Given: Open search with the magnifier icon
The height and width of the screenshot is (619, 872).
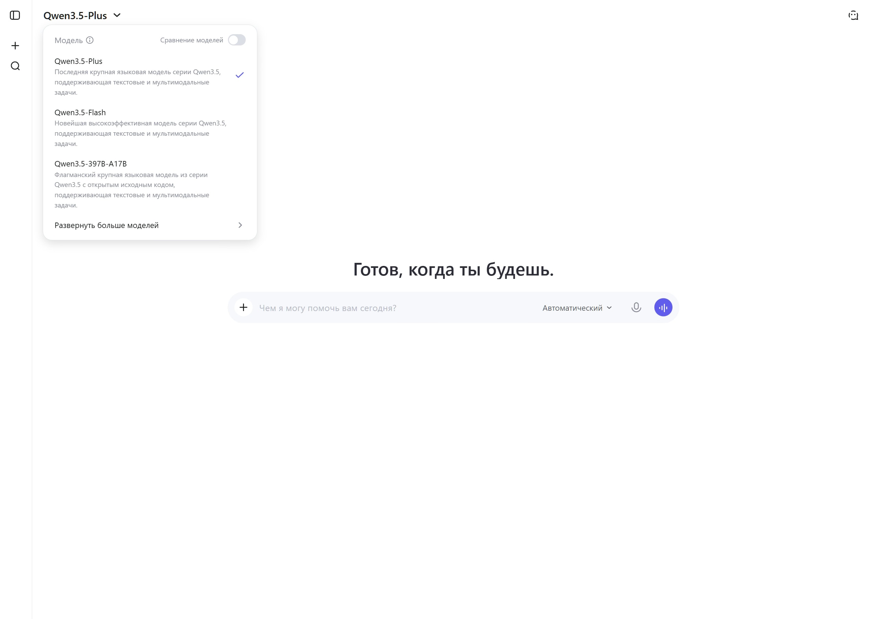Looking at the screenshot, I should [x=15, y=66].
